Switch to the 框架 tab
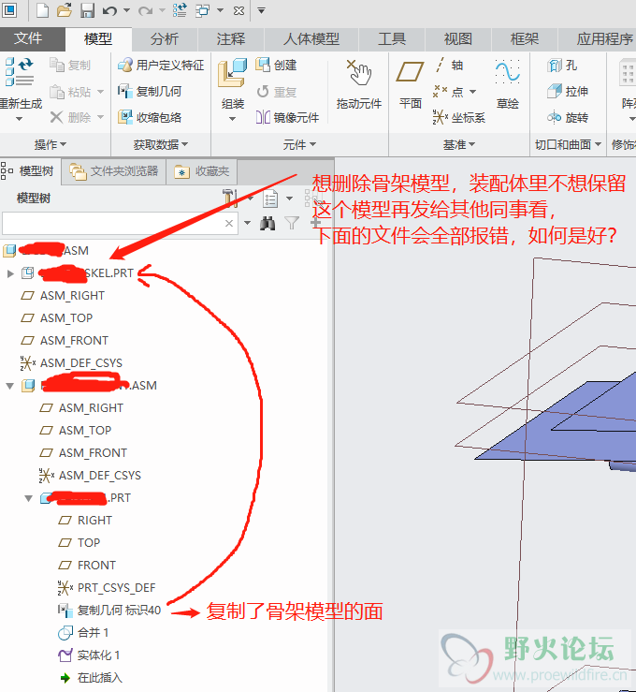The height and width of the screenshot is (692, 636). click(525, 38)
